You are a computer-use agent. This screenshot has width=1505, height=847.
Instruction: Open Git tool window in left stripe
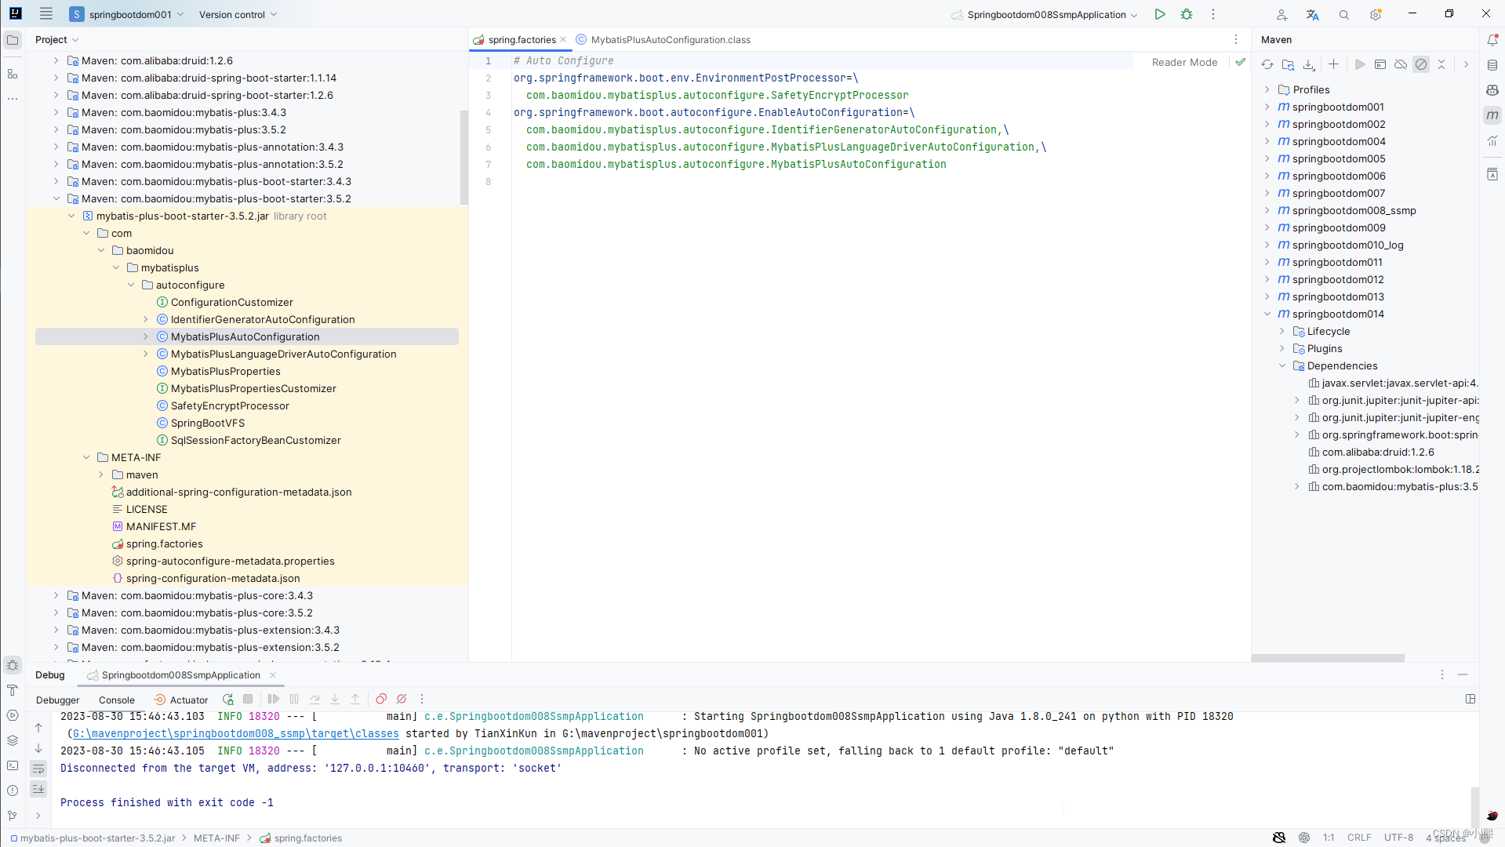click(x=13, y=816)
